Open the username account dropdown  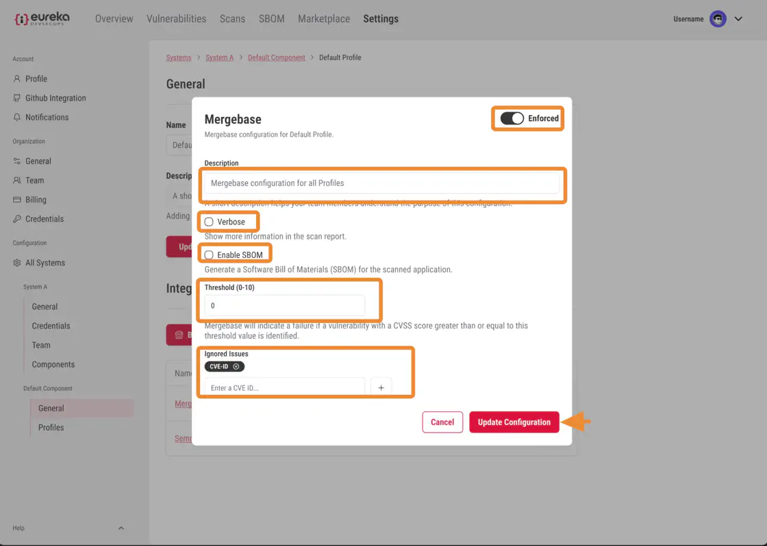coord(738,19)
